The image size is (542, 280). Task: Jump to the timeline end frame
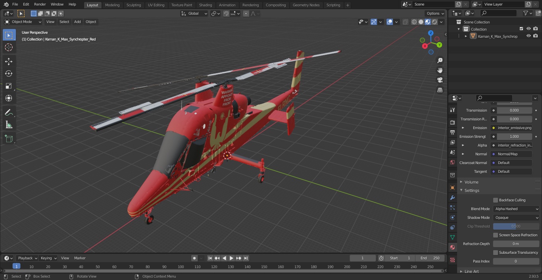pyautogui.click(x=246, y=258)
